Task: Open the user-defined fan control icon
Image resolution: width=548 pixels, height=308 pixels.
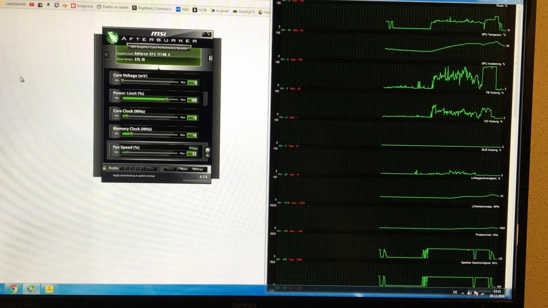Action: [207, 151]
